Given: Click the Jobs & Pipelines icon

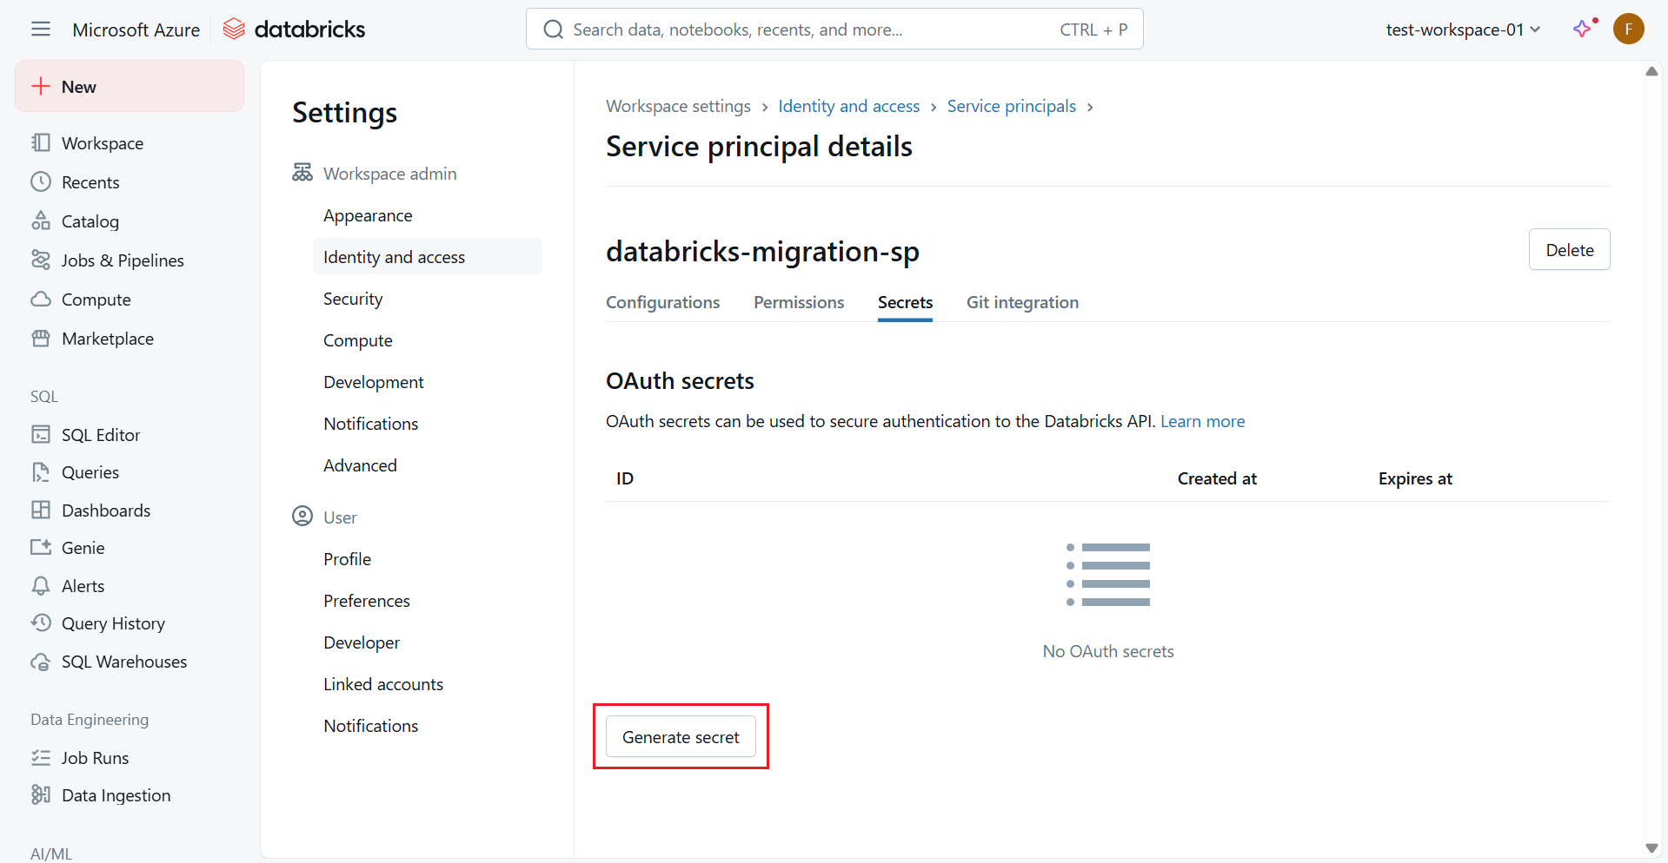Looking at the screenshot, I should (x=41, y=260).
